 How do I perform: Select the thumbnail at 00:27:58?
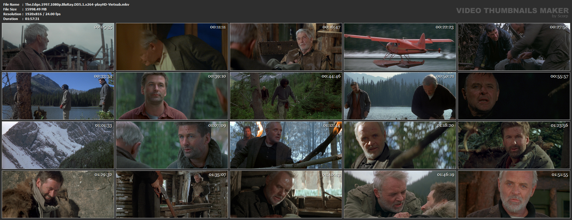(514, 47)
